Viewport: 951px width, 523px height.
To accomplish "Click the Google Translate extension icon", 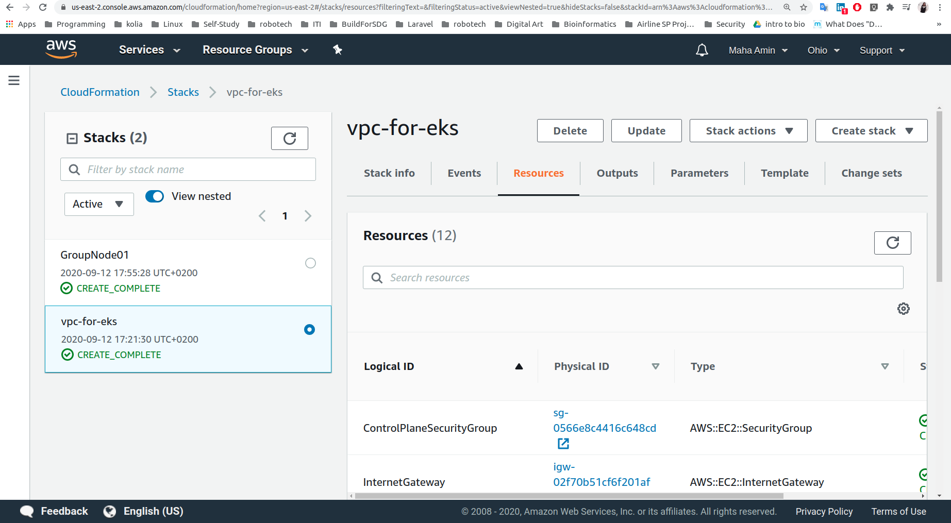I will tap(824, 7).
